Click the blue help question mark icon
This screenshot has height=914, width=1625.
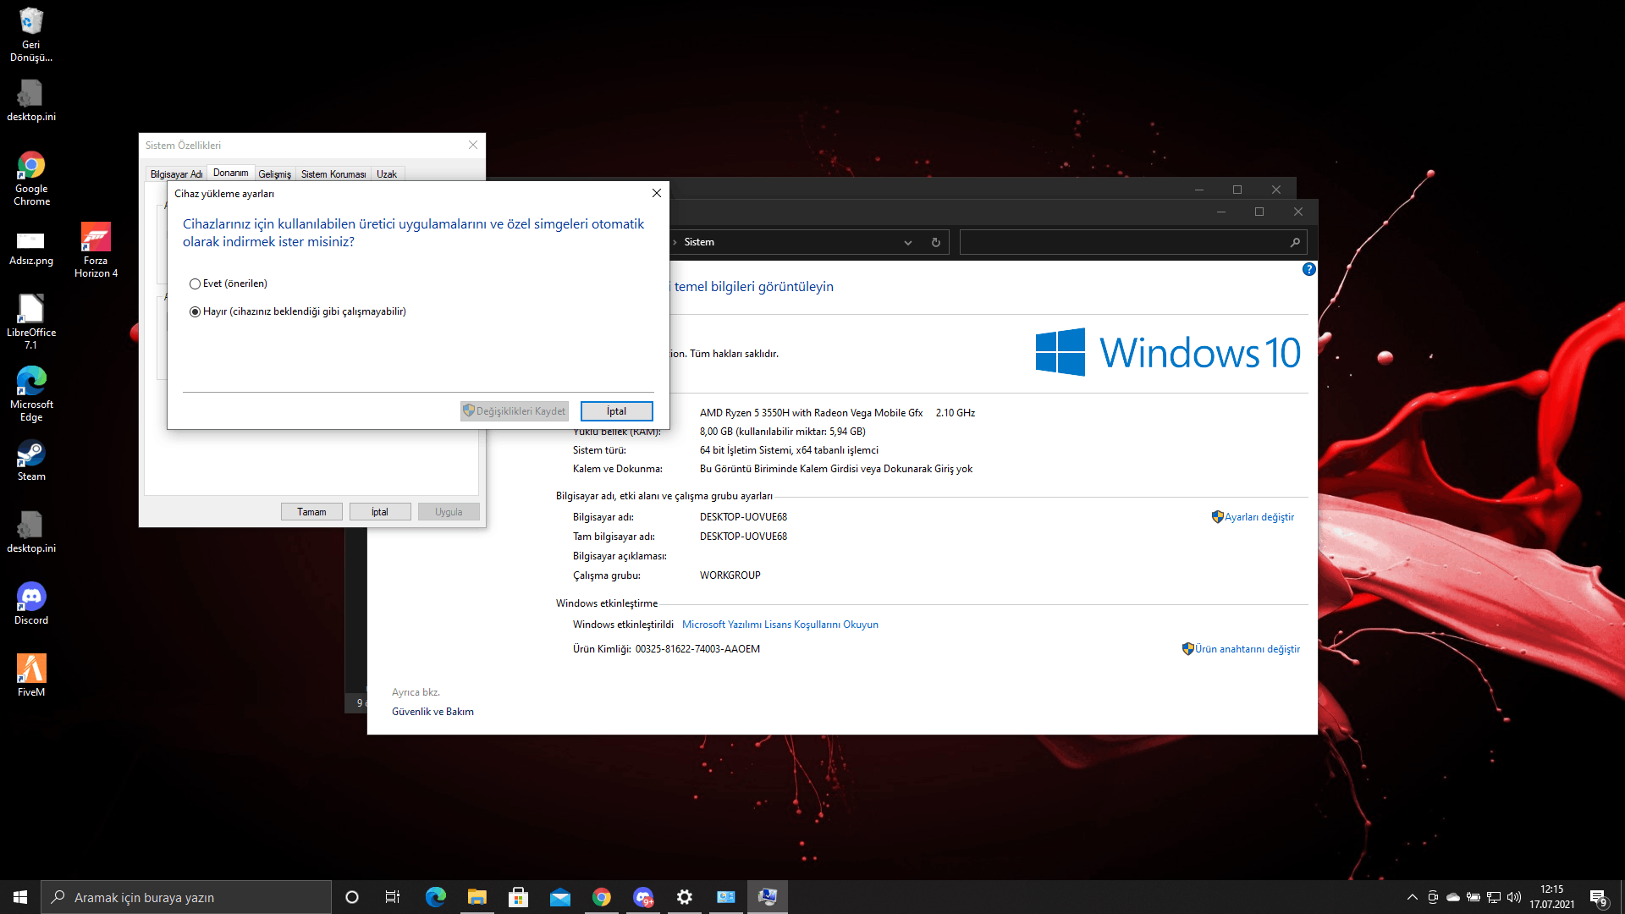[1308, 270]
